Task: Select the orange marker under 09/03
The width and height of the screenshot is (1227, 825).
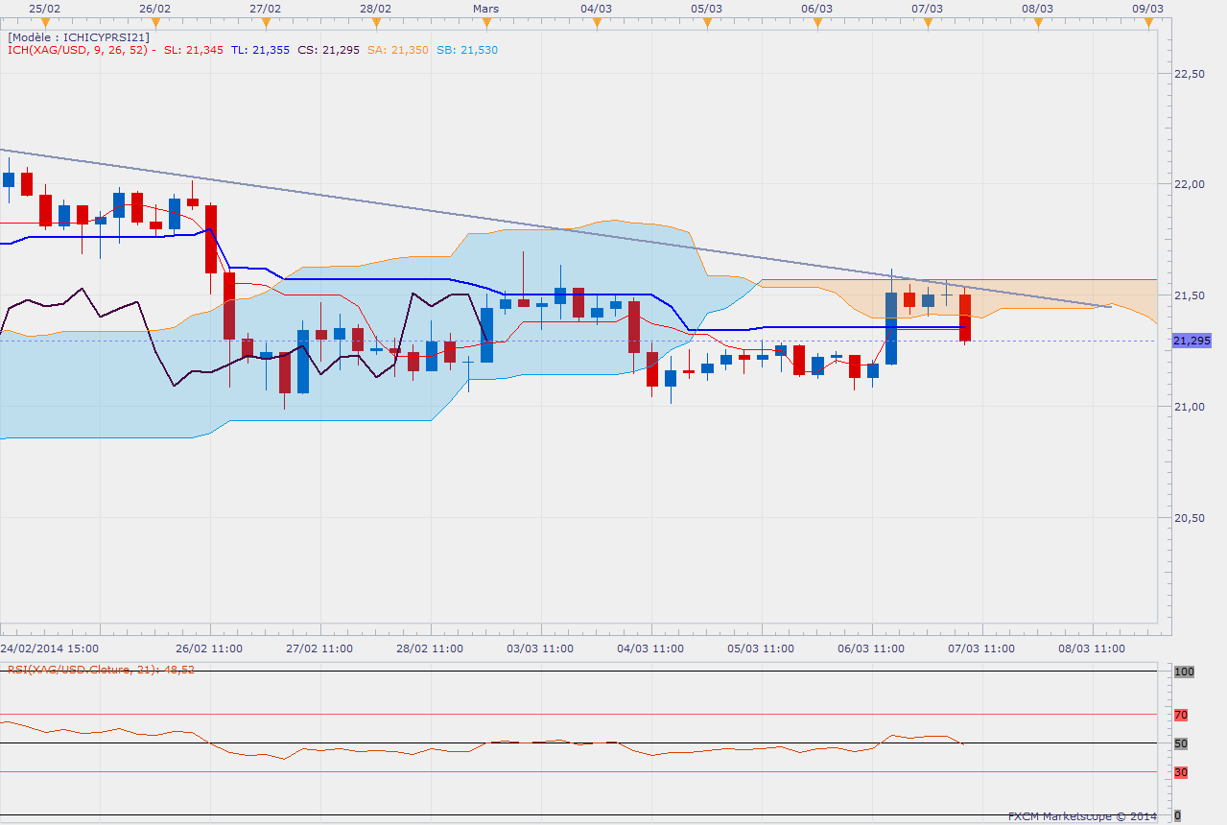Action: 1148,22
